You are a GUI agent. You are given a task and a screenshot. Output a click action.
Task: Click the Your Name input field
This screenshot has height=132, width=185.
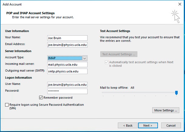[67, 38]
